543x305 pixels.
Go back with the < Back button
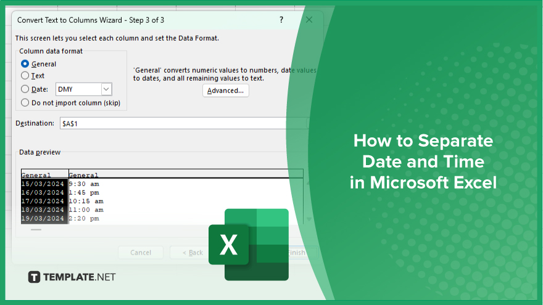tap(193, 253)
